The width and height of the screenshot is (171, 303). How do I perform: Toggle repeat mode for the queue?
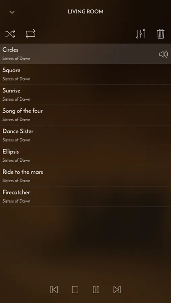click(x=31, y=34)
